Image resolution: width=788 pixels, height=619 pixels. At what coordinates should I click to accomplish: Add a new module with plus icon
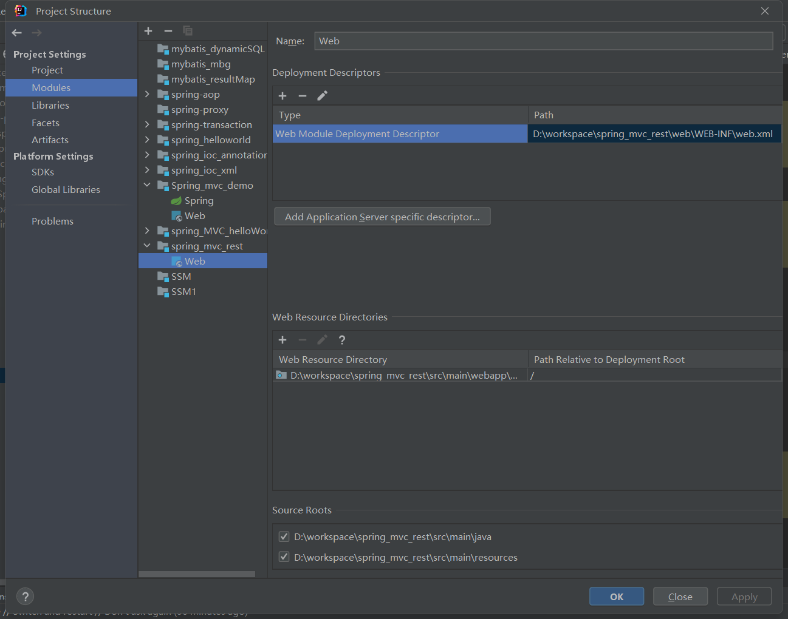(x=148, y=31)
